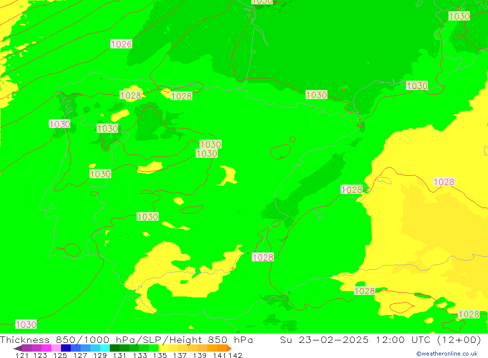Click the bright magenta legend swatch
Screen dimensions: 488x358
pyautogui.click(x=46, y=348)
